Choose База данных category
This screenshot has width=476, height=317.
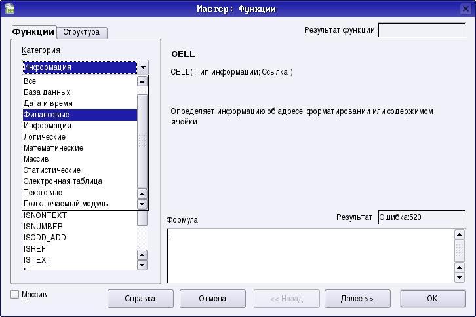(x=80, y=92)
